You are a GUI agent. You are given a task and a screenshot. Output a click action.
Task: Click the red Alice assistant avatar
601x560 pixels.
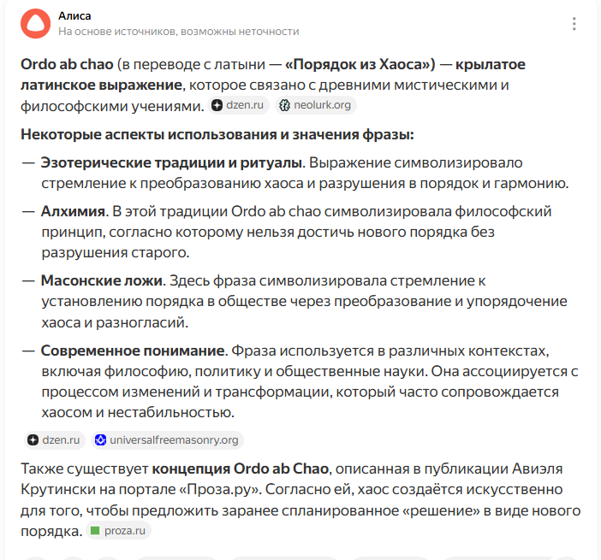pos(35,24)
